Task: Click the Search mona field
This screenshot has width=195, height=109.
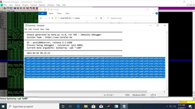Action: [131, 18]
